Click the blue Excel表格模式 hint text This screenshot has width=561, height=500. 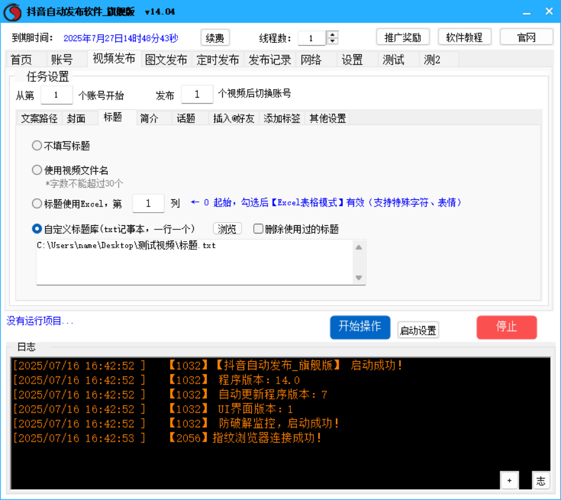point(326,202)
